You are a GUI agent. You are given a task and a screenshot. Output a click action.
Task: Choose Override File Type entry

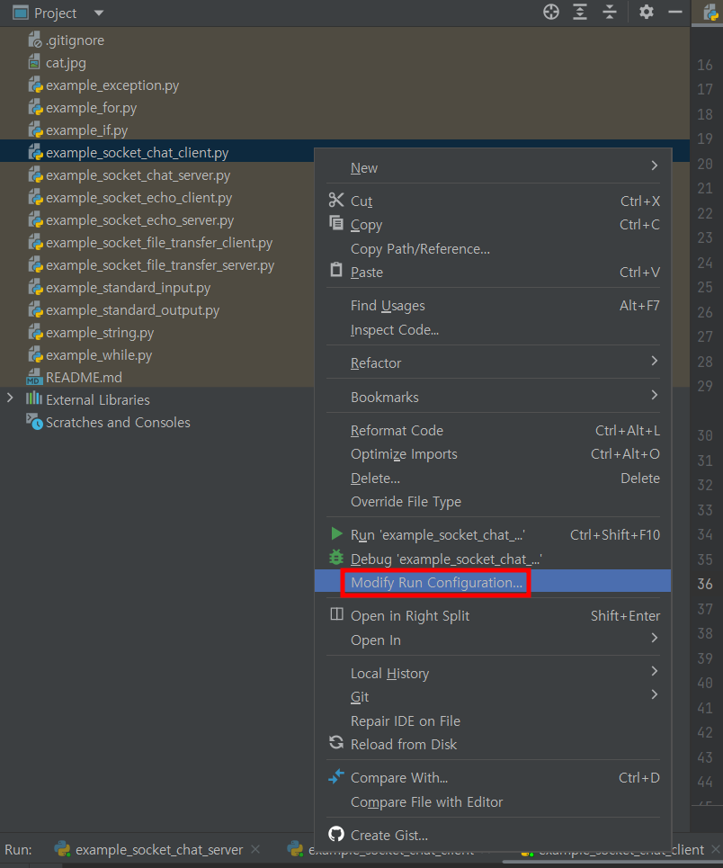493,502
